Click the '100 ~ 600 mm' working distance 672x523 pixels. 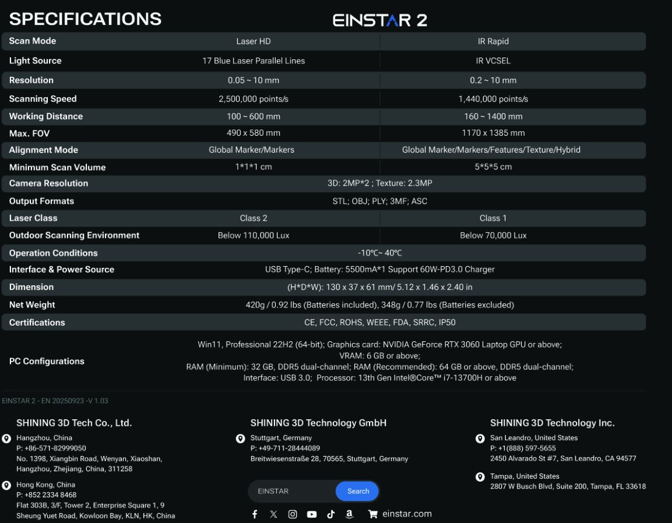pyautogui.click(x=254, y=116)
